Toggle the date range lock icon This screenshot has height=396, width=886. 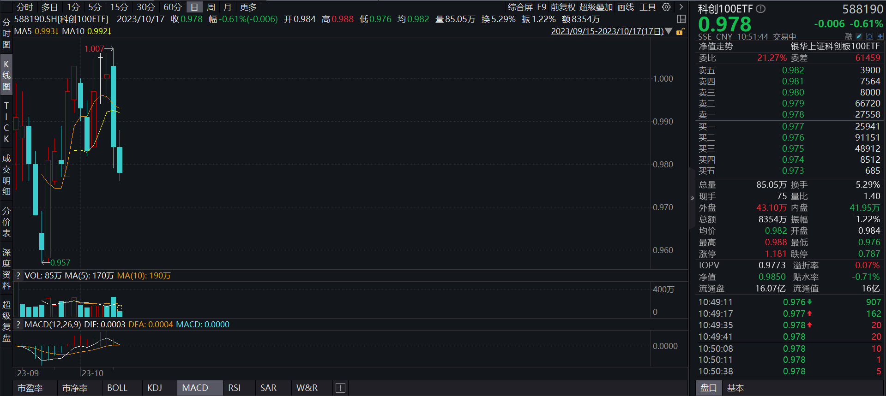(680, 31)
